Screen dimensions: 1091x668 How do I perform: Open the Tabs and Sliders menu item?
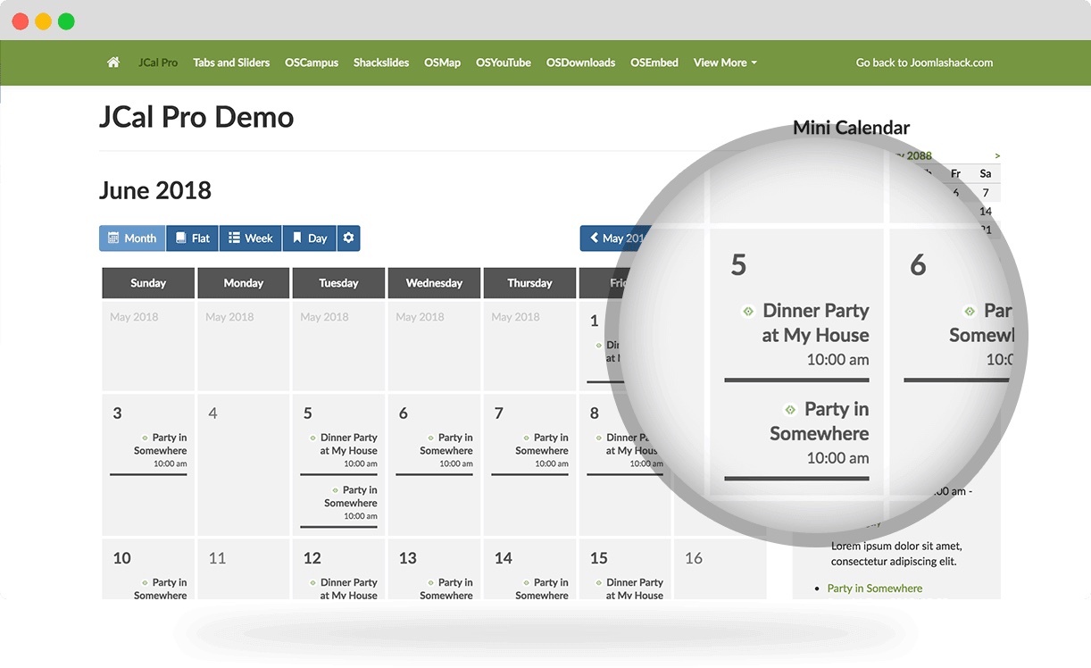231,63
